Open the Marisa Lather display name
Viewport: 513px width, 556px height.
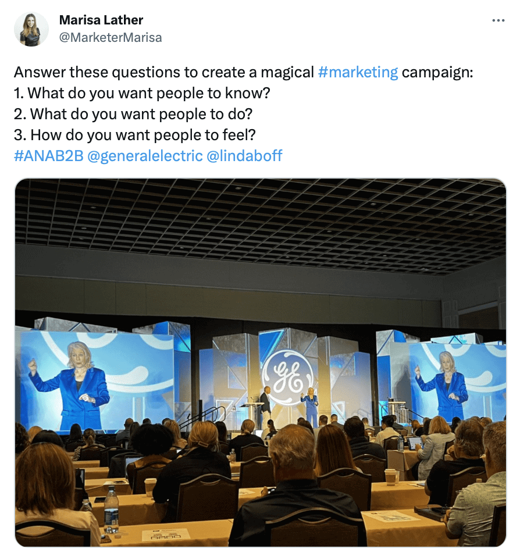(x=101, y=20)
